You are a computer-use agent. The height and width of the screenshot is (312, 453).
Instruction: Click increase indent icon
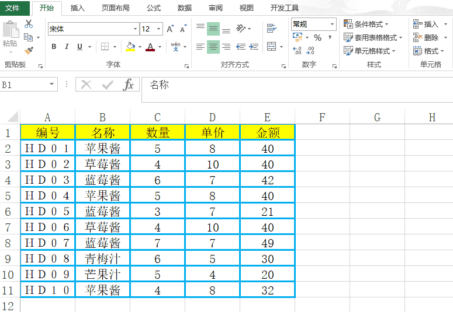pyautogui.click(x=254, y=47)
